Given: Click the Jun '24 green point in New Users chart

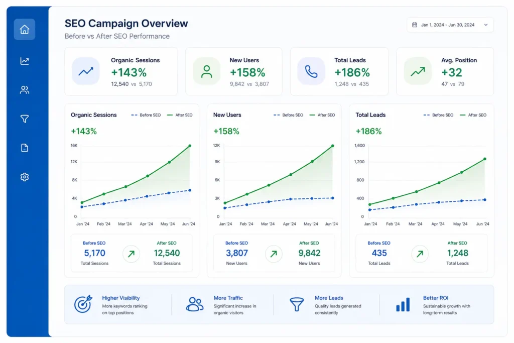Looking at the screenshot, I should coord(333,146).
